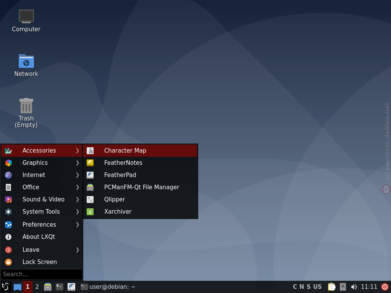Focus the menu Search field

[42, 274]
